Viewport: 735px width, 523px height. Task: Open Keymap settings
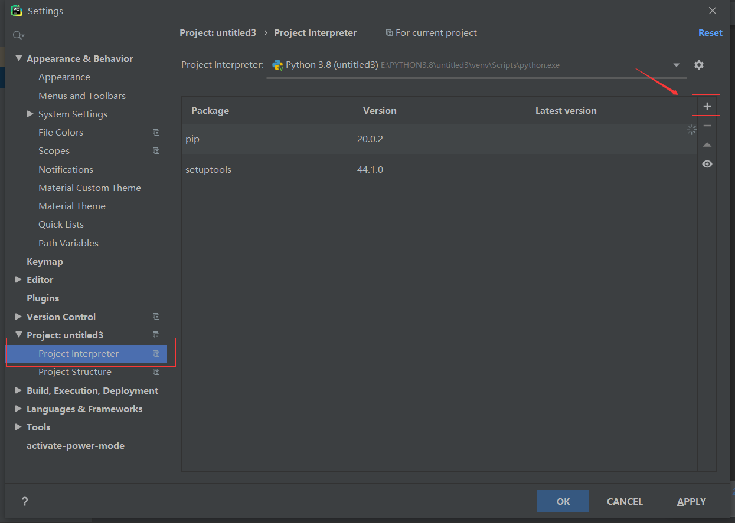(45, 261)
